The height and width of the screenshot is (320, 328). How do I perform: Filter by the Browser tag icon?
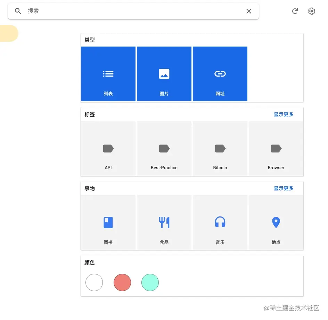point(276,148)
